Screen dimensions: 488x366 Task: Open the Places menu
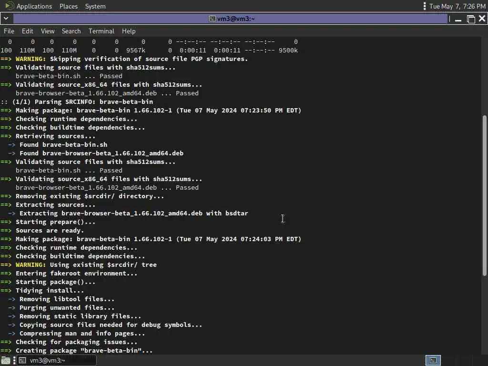[69, 6]
